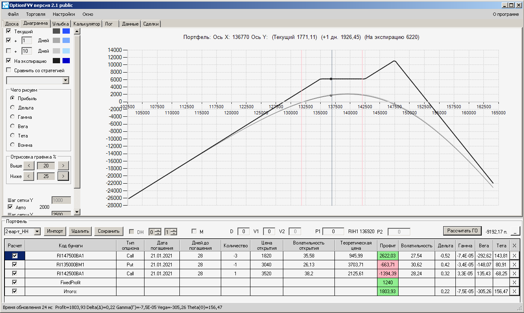This screenshot has width=524, height=313.
Task: Increase the 'Ниже' percent with right arrow
Action: point(63,176)
